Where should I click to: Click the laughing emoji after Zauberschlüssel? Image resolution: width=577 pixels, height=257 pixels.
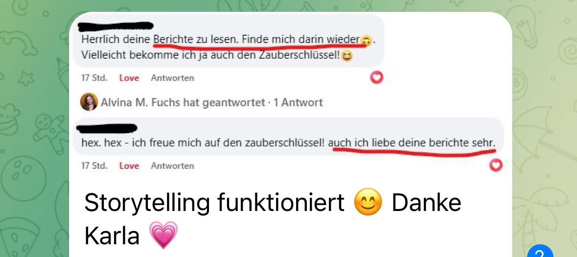(346, 56)
